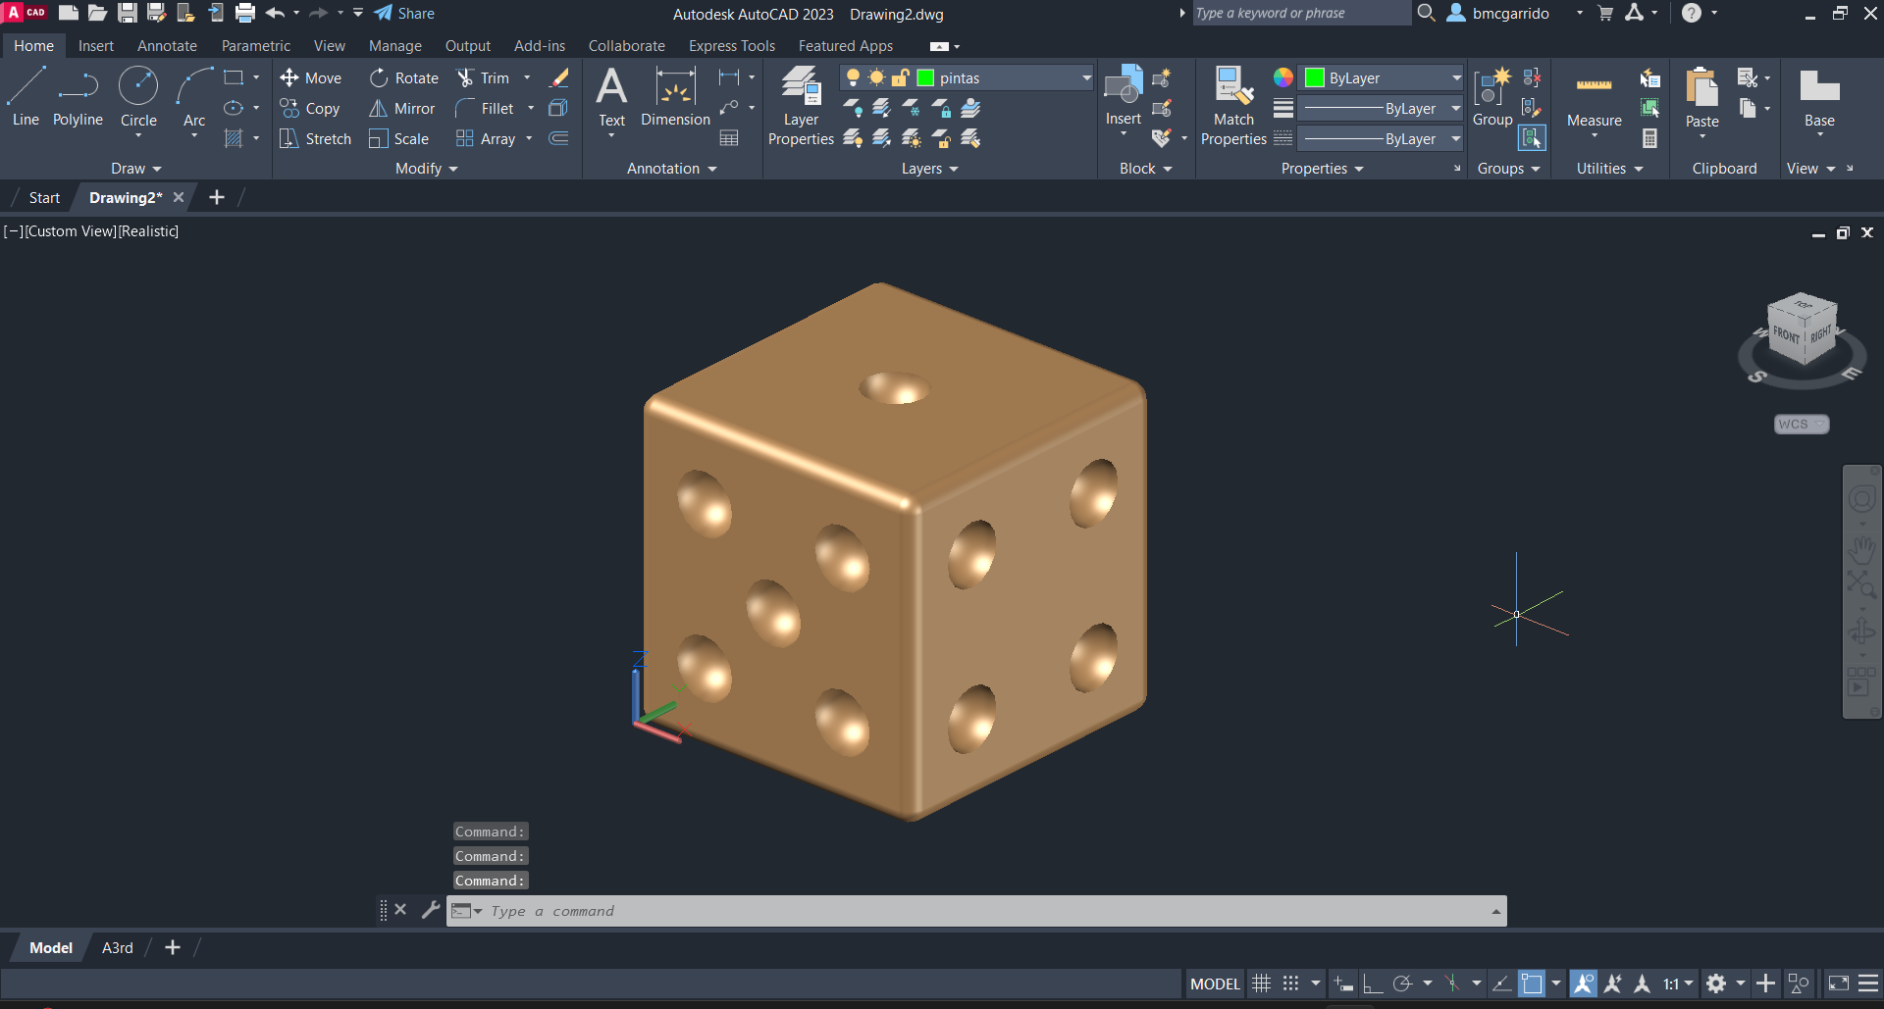Open Layer Properties manager

click(801, 106)
